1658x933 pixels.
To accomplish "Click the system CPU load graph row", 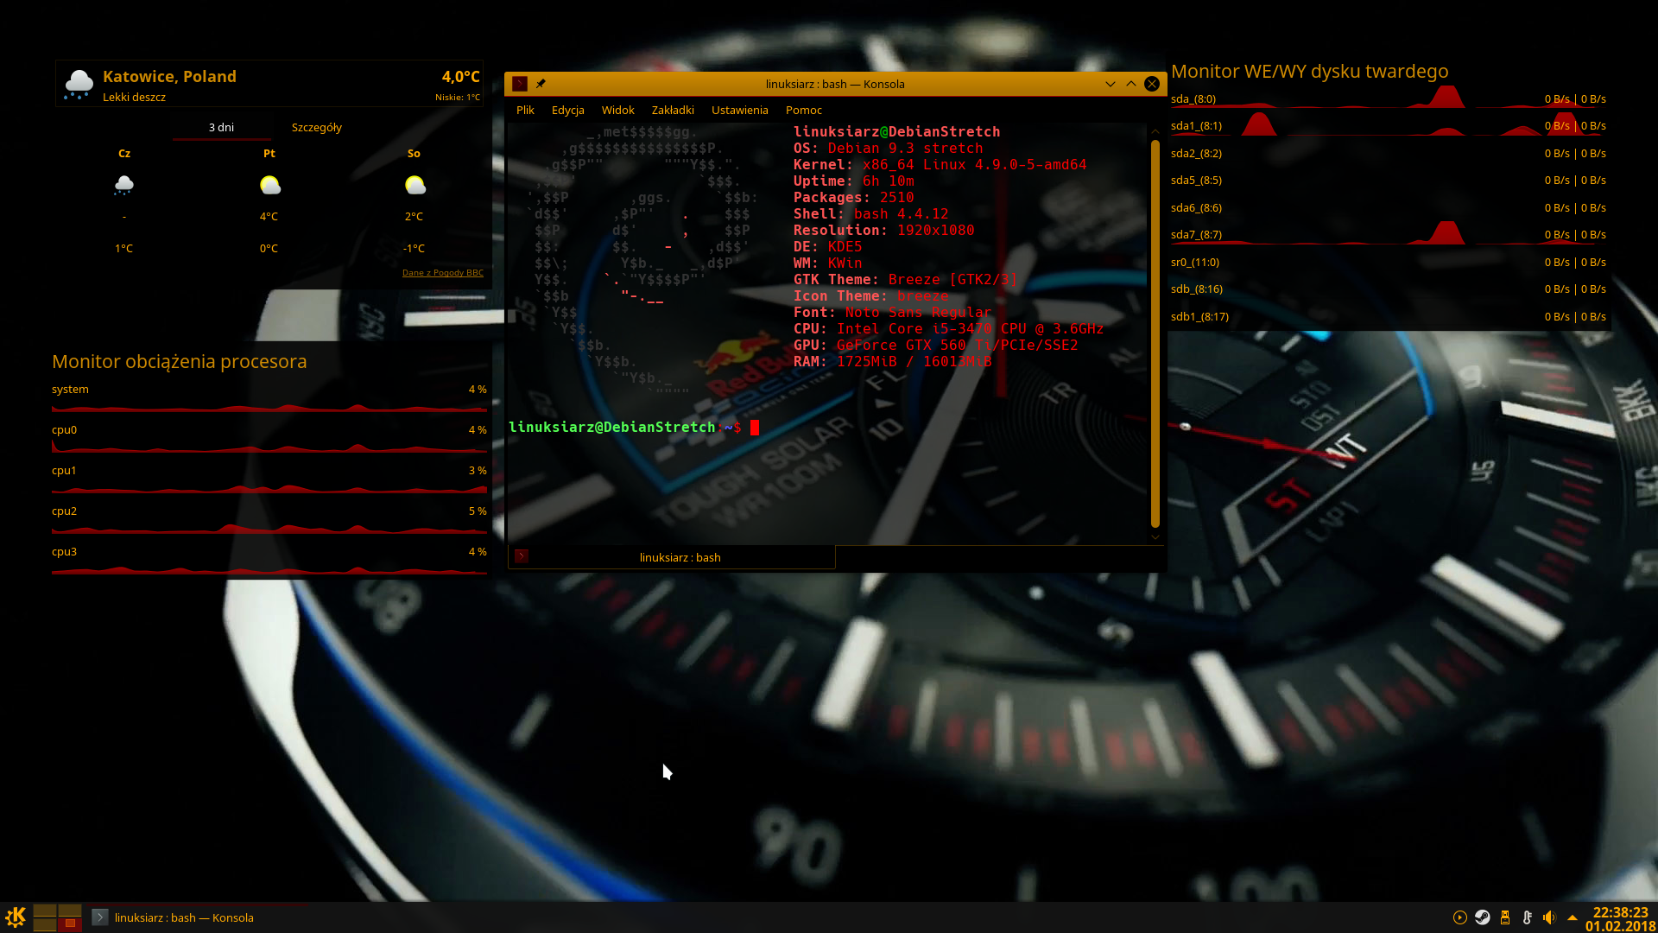I will click(269, 397).
